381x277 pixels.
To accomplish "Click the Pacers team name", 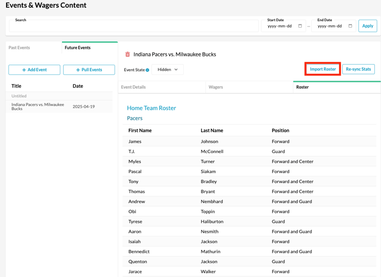I will (x=135, y=118).
